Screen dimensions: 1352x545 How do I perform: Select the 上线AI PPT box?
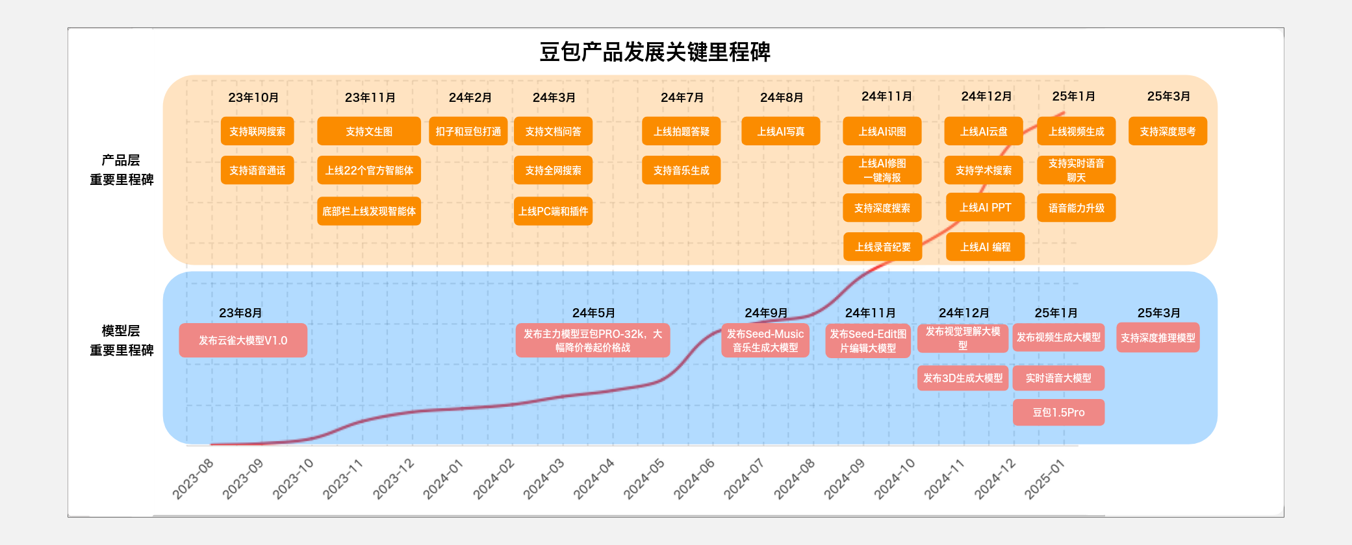(986, 207)
